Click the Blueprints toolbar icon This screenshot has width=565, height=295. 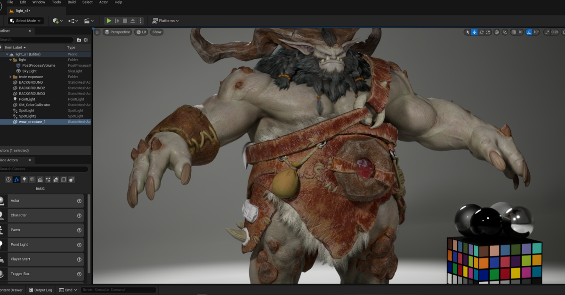73,21
